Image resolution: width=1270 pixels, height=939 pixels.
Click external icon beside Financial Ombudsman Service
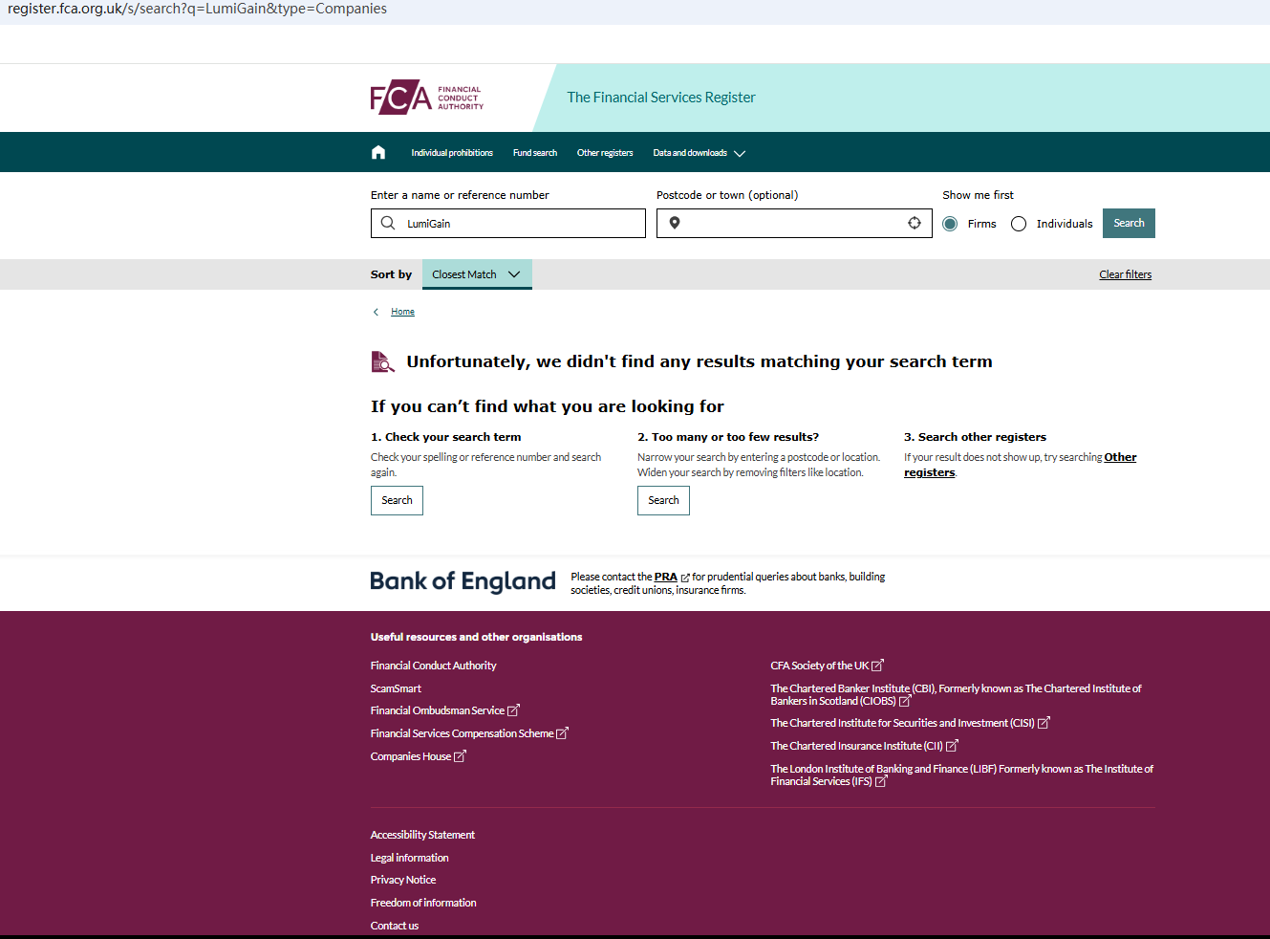pos(513,710)
